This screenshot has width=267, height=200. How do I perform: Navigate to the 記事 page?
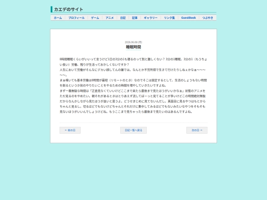(x=134, y=18)
